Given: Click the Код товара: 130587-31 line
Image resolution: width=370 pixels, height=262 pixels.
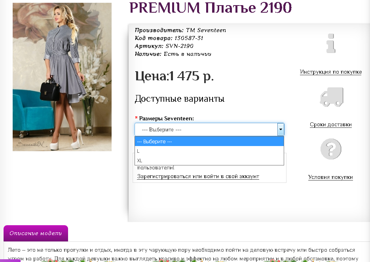Looking at the screenshot, I should tap(169, 38).
